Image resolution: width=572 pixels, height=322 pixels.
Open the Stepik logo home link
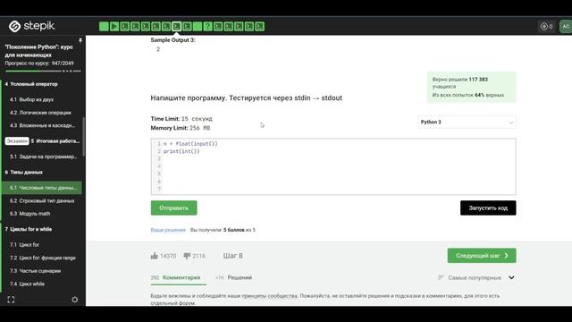click(31, 26)
